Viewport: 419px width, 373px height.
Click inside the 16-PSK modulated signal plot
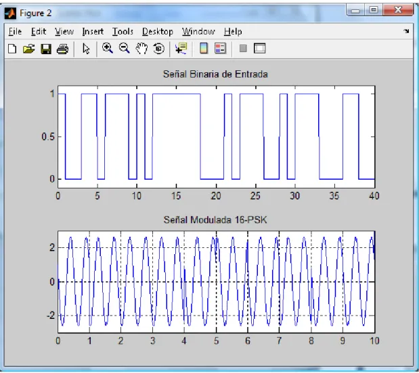[216, 282]
